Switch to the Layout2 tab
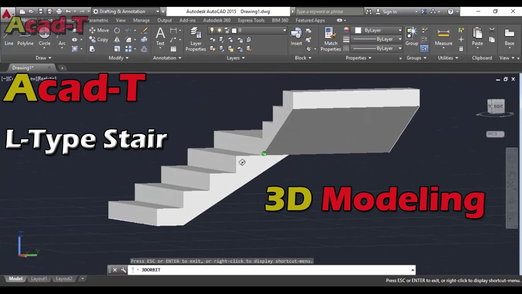The width and height of the screenshot is (522, 294). click(64, 278)
